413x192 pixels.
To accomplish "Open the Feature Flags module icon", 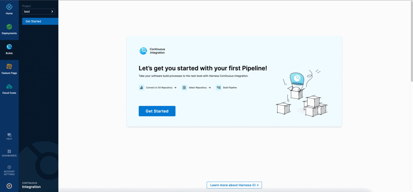I will pos(9,67).
